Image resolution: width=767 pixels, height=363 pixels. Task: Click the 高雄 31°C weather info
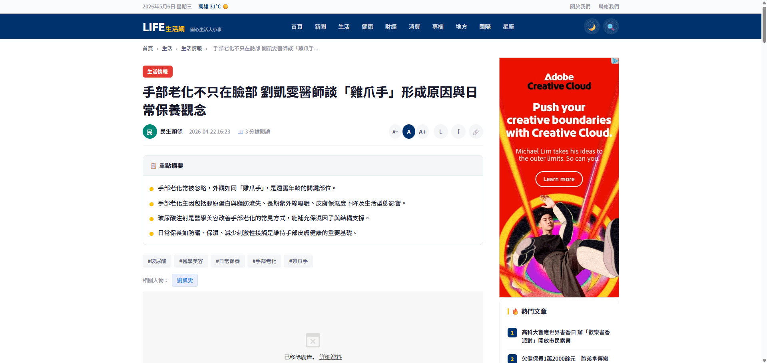[x=213, y=6]
